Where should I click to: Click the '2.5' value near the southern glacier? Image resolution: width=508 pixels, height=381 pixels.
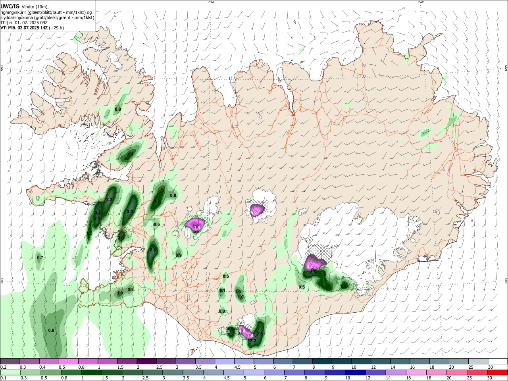click(260, 334)
